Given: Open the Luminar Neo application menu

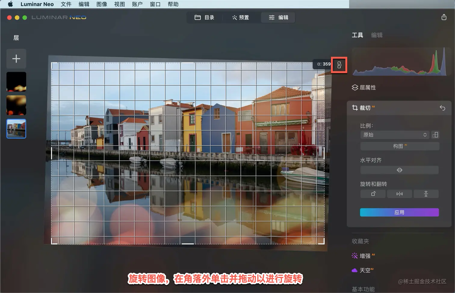Looking at the screenshot, I should [x=37, y=4].
